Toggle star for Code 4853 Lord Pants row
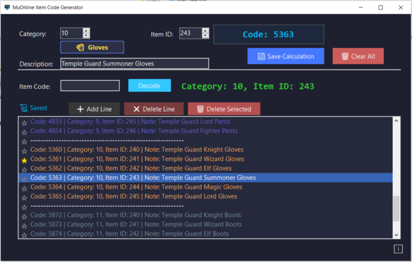The height and width of the screenshot is (262, 412). pos(24,123)
